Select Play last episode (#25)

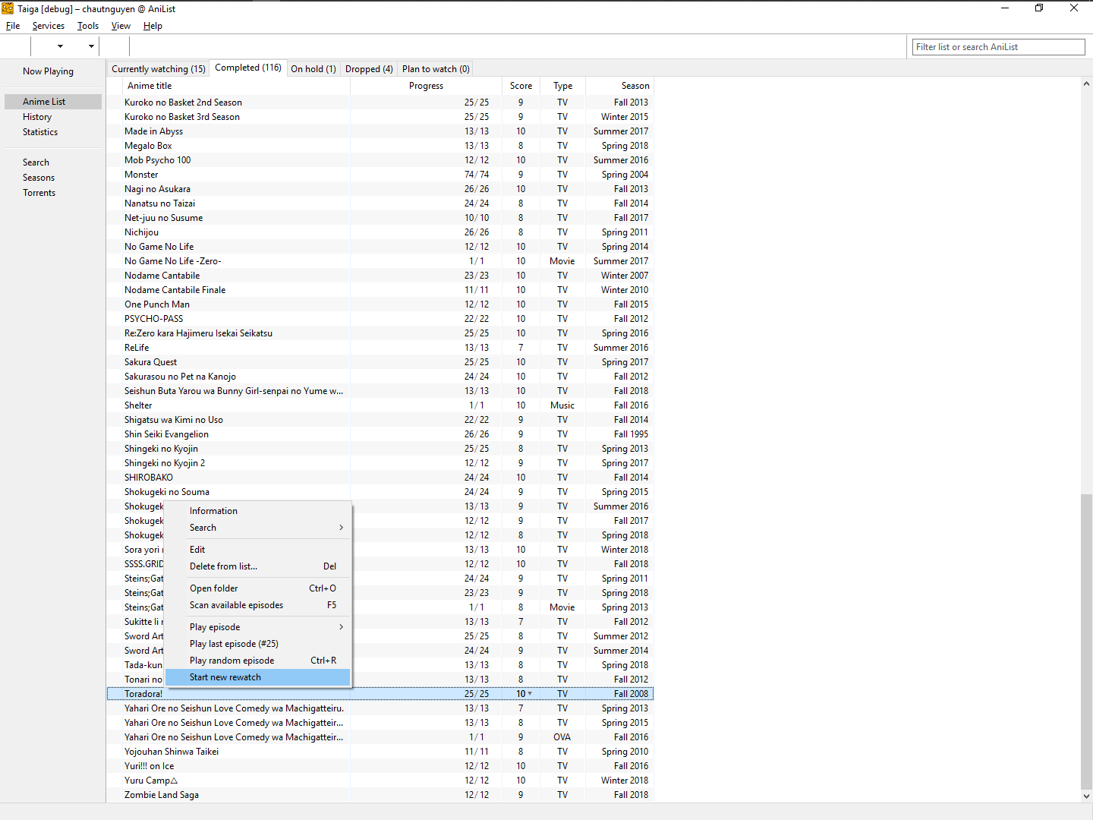pyautogui.click(x=259, y=644)
